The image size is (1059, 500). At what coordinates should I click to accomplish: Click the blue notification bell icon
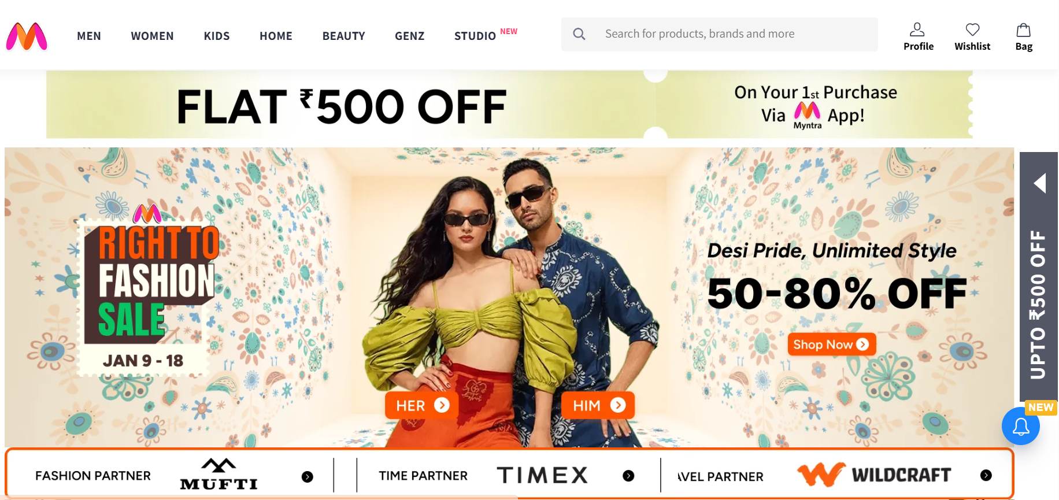pos(1021,426)
